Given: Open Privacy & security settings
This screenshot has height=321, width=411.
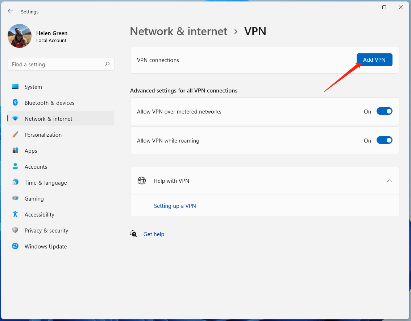Looking at the screenshot, I should pos(61,231).
